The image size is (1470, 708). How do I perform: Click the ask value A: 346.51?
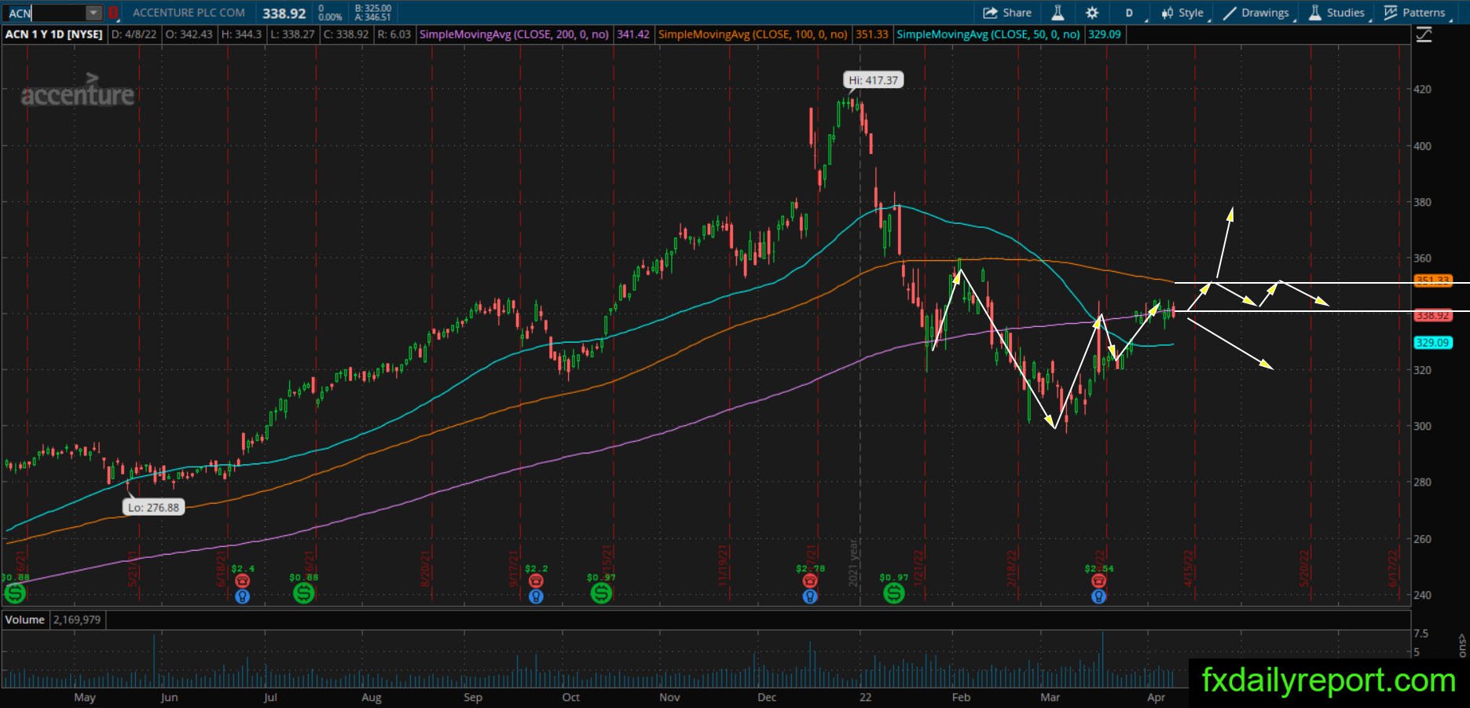click(x=373, y=17)
